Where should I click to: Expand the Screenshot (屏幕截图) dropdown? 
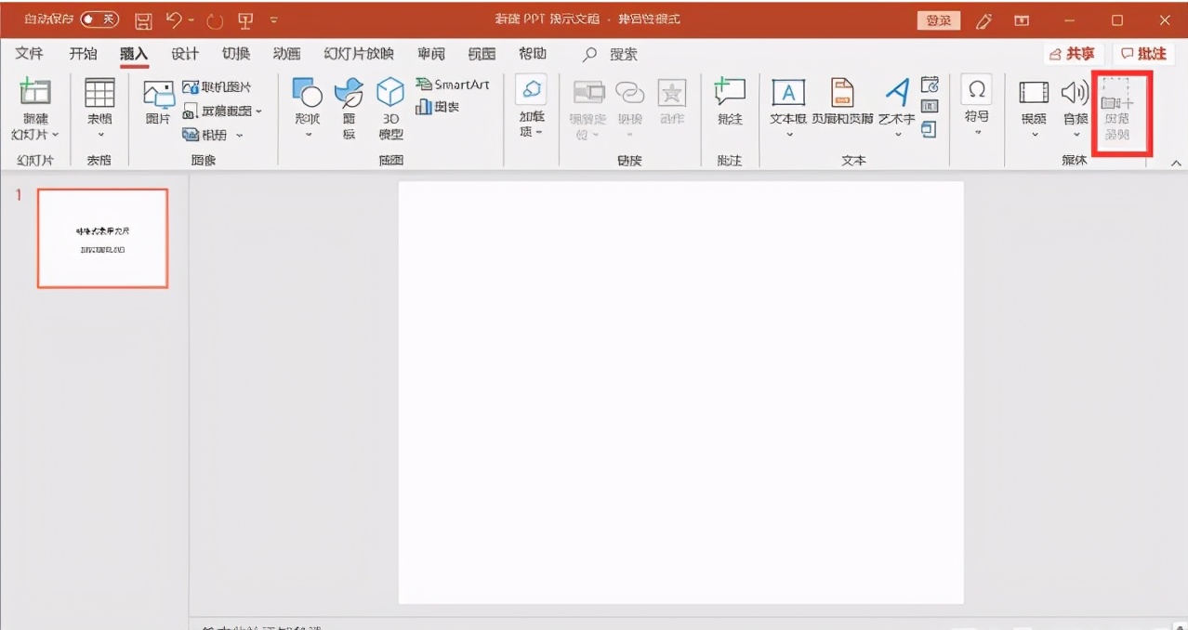pos(259,111)
